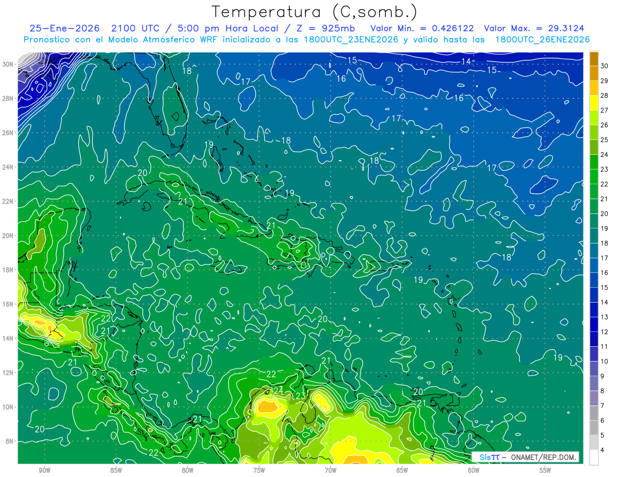The image size is (618, 477).
Task: Pick the yellow swatch between 27 and 28
Action: click(594, 103)
